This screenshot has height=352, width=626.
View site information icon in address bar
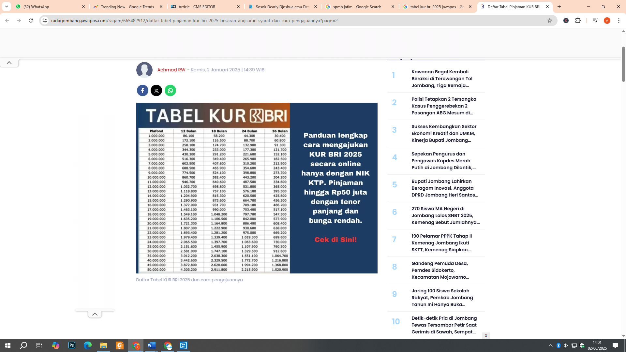pyautogui.click(x=45, y=21)
